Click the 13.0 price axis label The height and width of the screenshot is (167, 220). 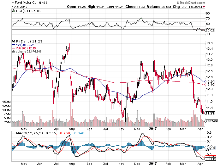209,60
